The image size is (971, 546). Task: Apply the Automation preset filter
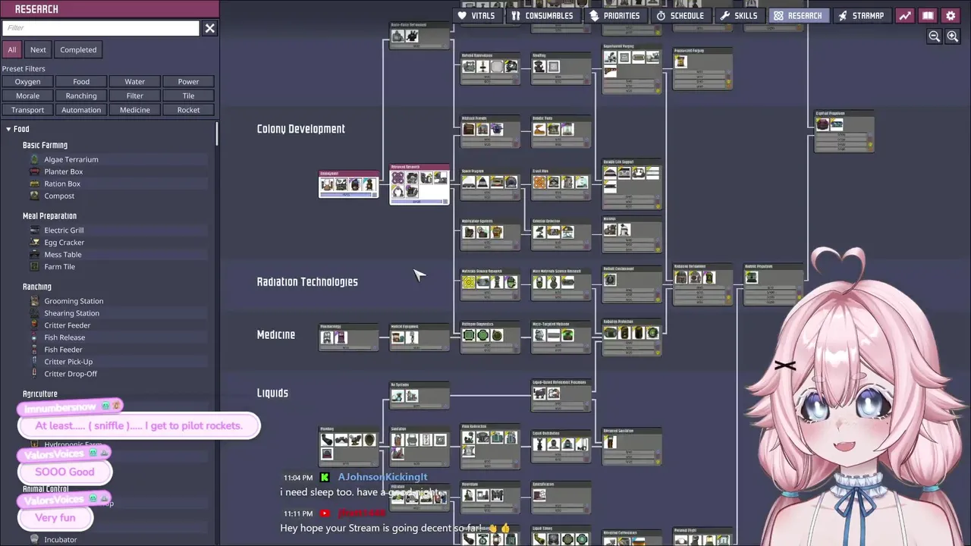pos(81,110)
